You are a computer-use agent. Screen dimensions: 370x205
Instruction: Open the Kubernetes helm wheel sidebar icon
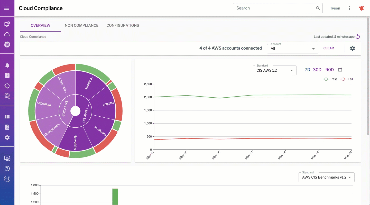click(x=7, y=44)
